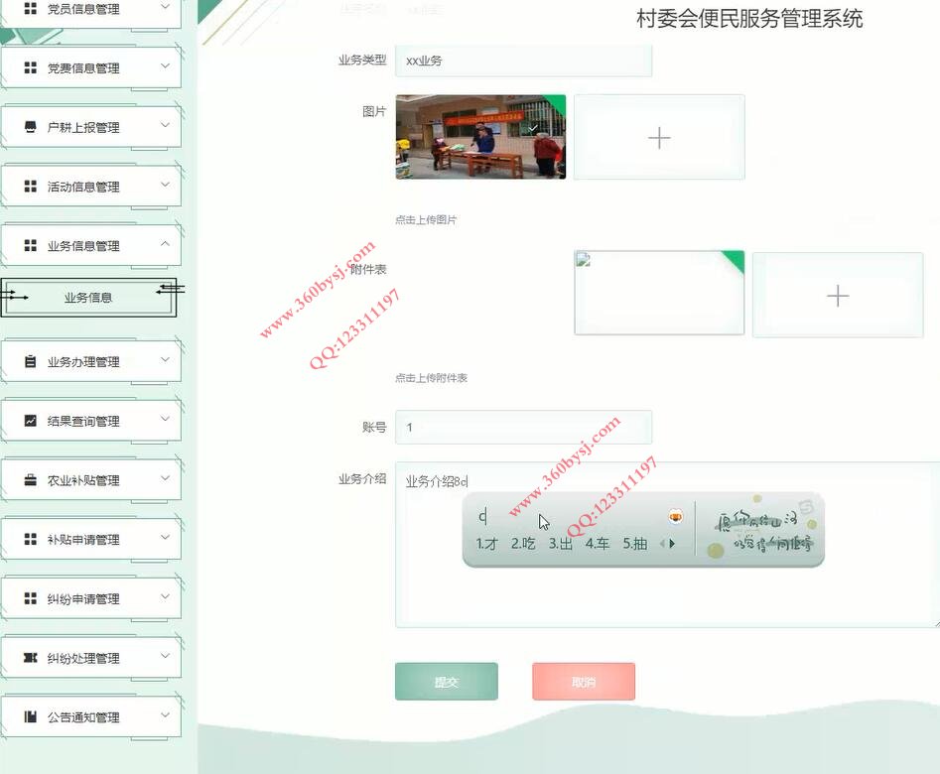This screenshot has height=774, width=940.
Task: Click the 业务介绍 text area
Action: click(667, 545)
